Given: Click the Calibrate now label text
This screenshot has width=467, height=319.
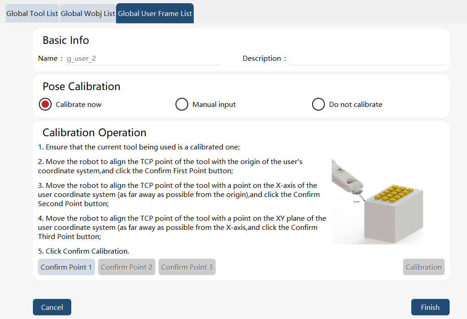Looking at the screenshot, I should coord(79,105).
